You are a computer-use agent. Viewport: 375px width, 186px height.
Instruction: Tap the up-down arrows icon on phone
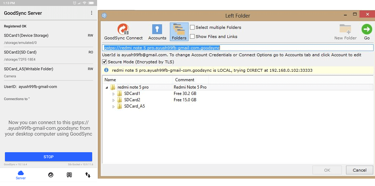coord(88,175)
